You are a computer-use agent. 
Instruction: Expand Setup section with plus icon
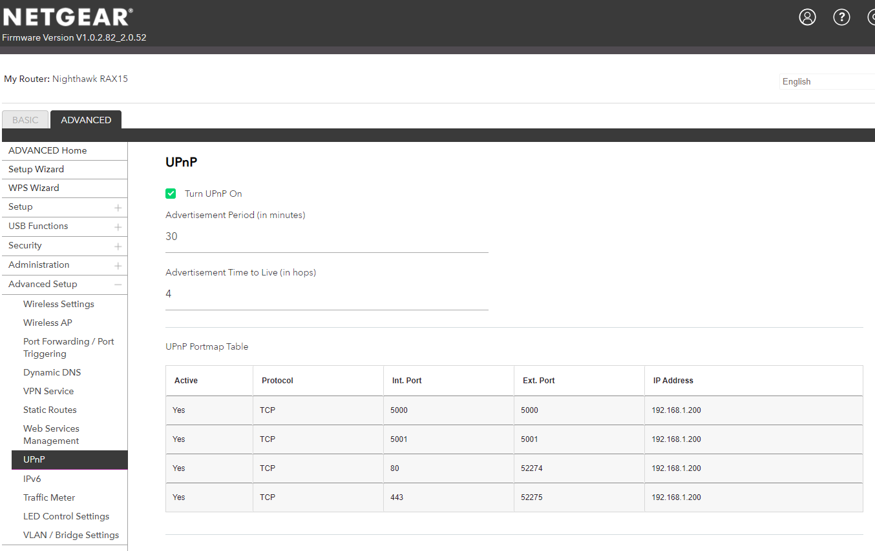[118, 208]
